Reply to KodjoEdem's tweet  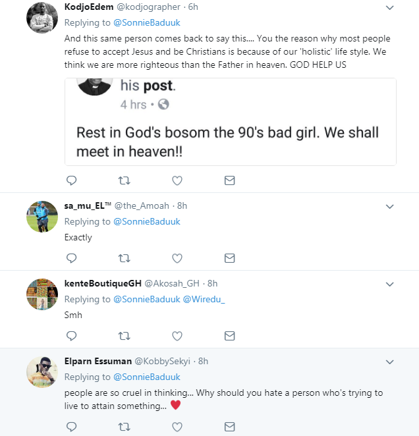[x=72, y=180]
